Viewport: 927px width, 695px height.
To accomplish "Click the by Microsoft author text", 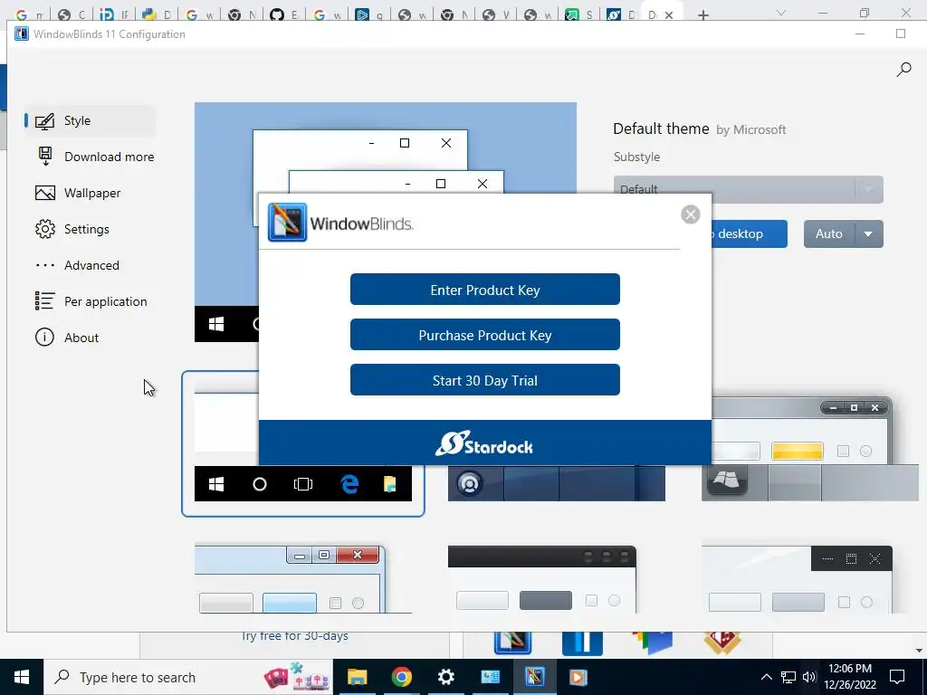I will point(750,130).
